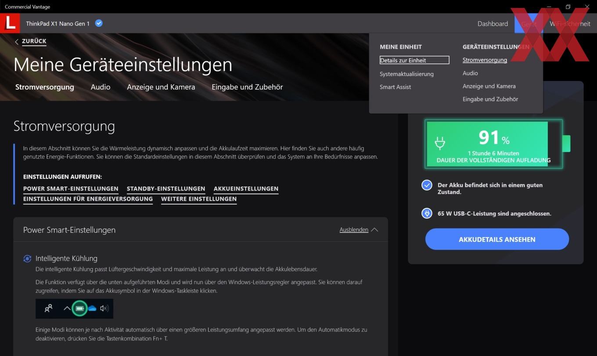Click the back chevron arrow icon
The width and height of the screenshot is (597, 356).
coord(16,42)
